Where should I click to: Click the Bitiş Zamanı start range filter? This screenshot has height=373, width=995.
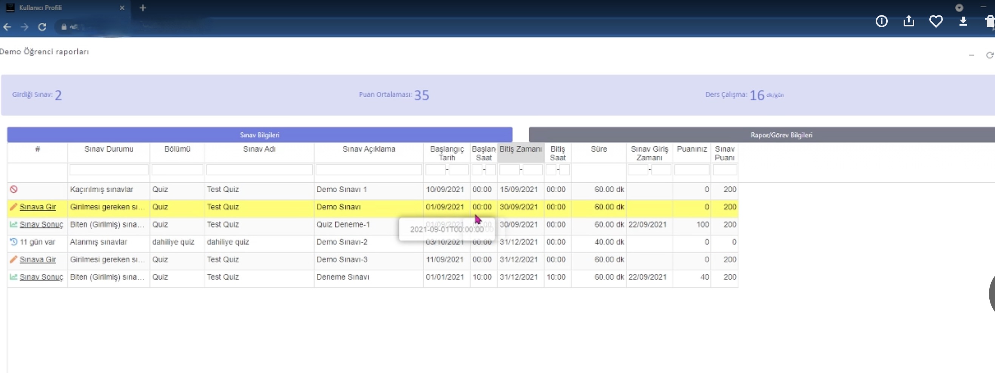pos(509,170)
